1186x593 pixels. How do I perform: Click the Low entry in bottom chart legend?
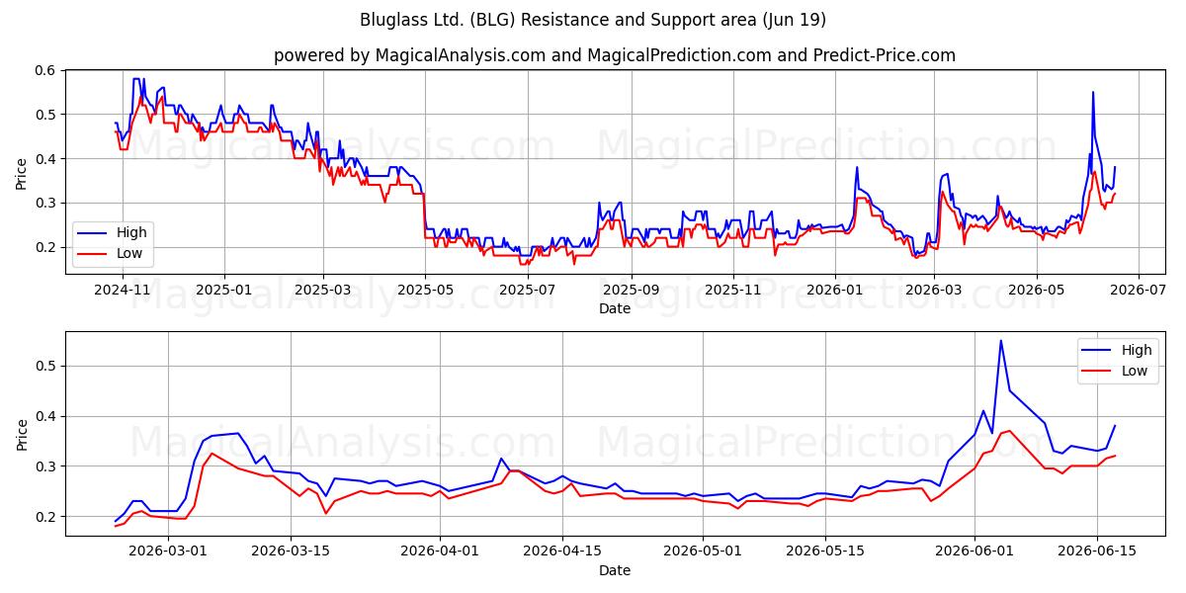pos(1114,371)
